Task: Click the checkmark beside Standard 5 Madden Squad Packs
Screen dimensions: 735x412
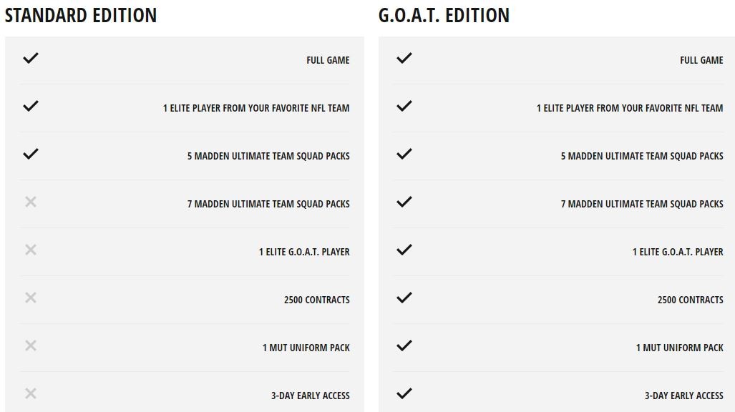Action: click(x=31, y=154)
